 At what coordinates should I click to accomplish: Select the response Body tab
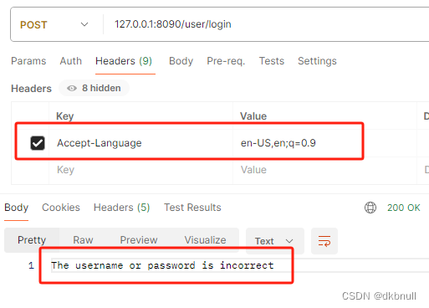[17, 208]
